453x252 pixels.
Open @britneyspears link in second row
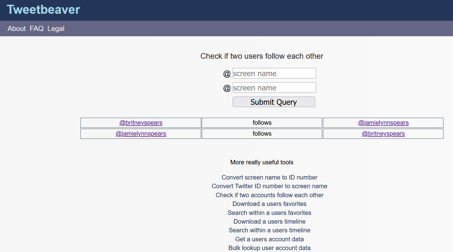[383, 134]
